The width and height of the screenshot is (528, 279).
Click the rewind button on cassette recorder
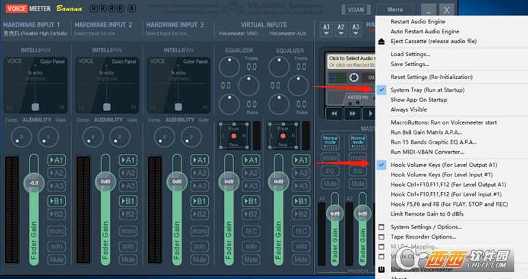pyautogui.click(x=334, y=114)
